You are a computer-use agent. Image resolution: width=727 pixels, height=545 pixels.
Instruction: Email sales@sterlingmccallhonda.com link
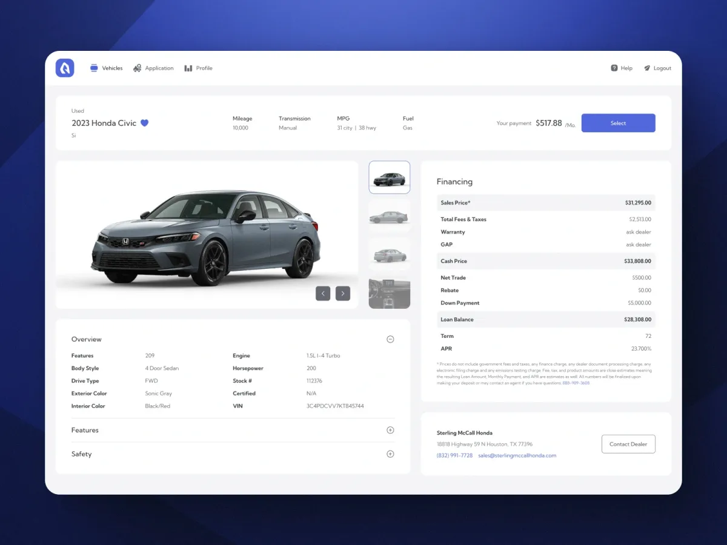(517, 455)
